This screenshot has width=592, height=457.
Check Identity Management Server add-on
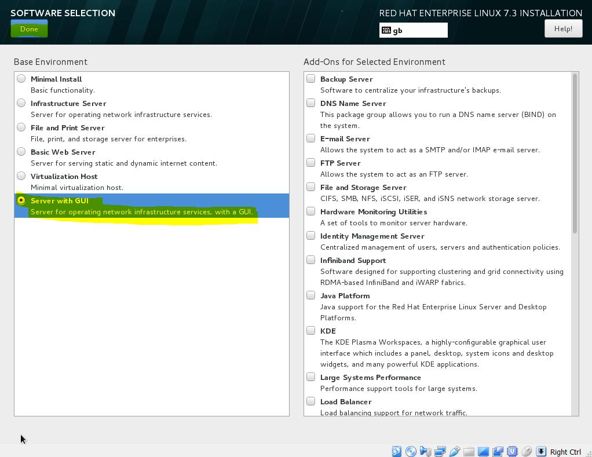310,236
